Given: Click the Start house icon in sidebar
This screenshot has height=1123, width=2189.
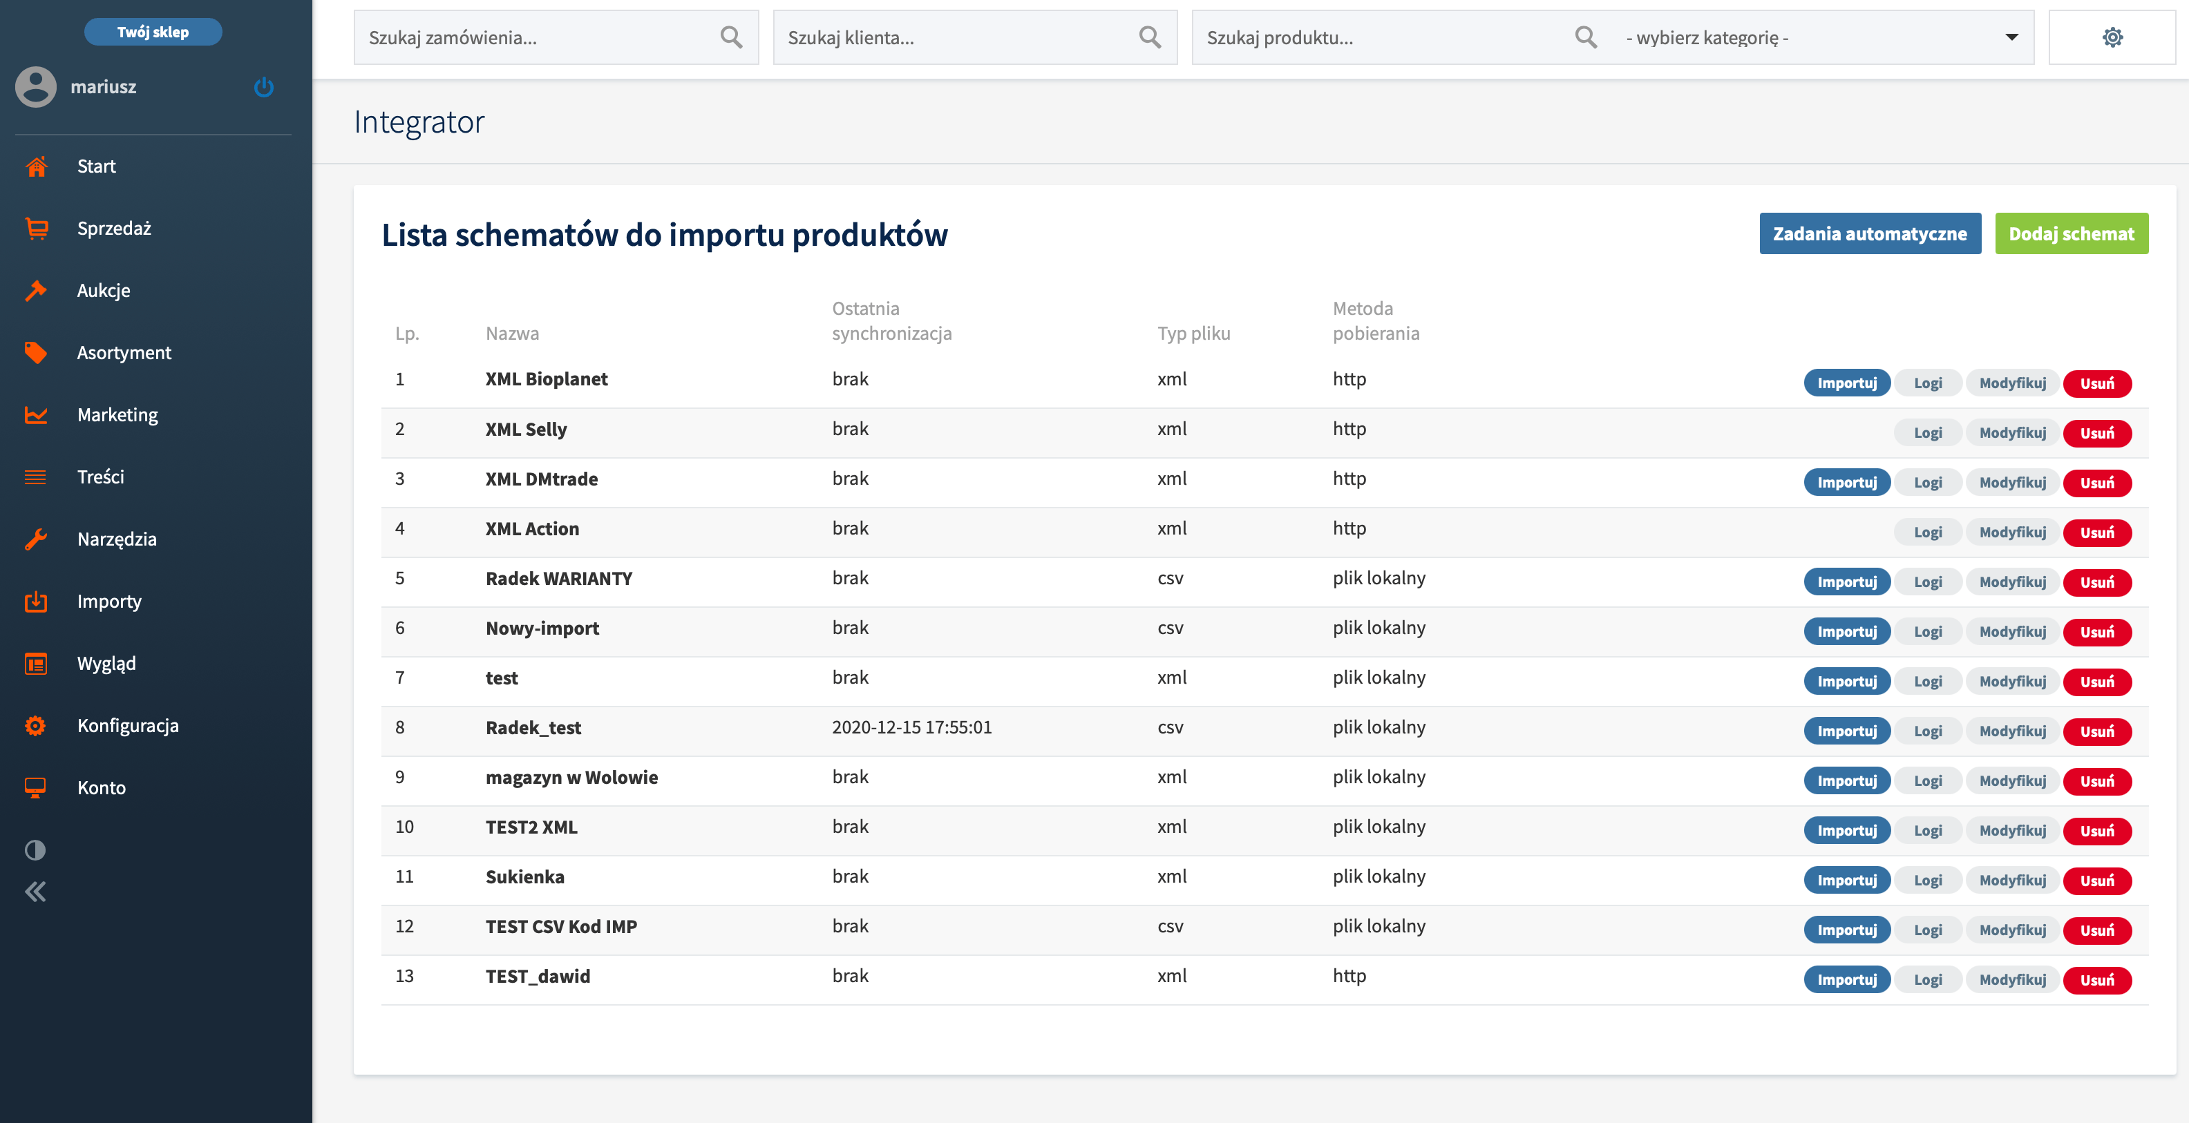Looking at the screenshot, I should [x=36, y=166].
